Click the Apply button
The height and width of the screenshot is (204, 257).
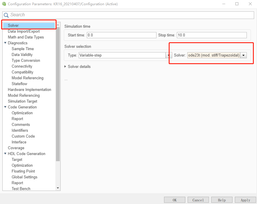tap(245, 200)
